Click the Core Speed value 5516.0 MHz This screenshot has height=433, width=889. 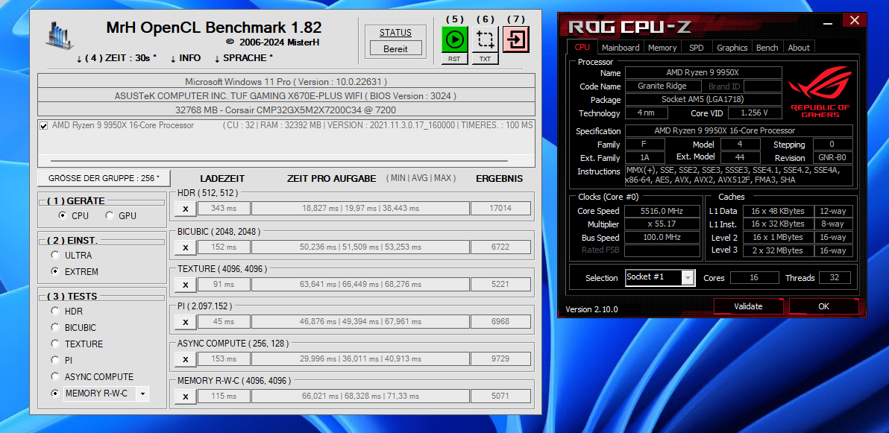(662, 211)
